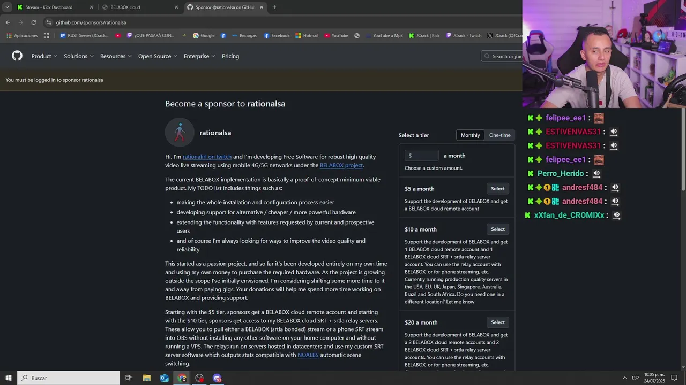Click the rationalsa username heading
686x385 pixels.
[x=215, y=133]
